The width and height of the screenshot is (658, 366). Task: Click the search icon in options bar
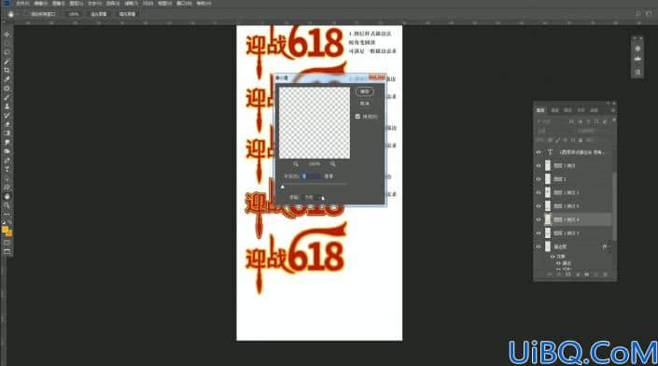pos(637,14)
